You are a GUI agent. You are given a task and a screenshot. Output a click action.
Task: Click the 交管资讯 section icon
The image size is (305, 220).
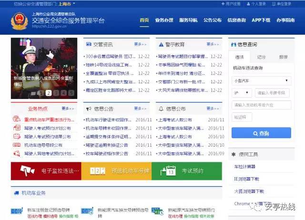click(x=89, y=44)
